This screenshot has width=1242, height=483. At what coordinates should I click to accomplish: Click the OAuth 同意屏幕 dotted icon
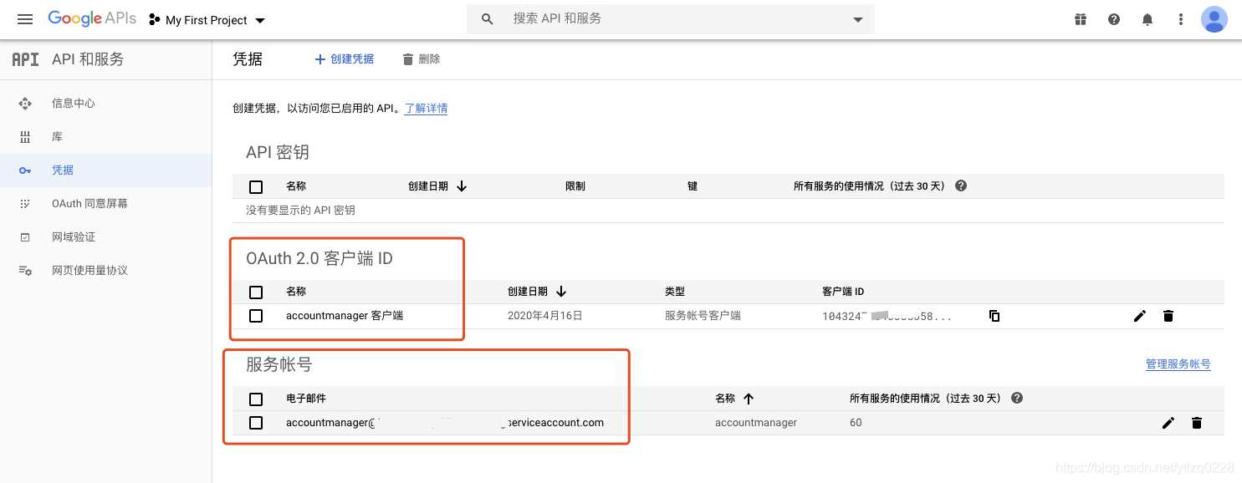tap(25, 204)
